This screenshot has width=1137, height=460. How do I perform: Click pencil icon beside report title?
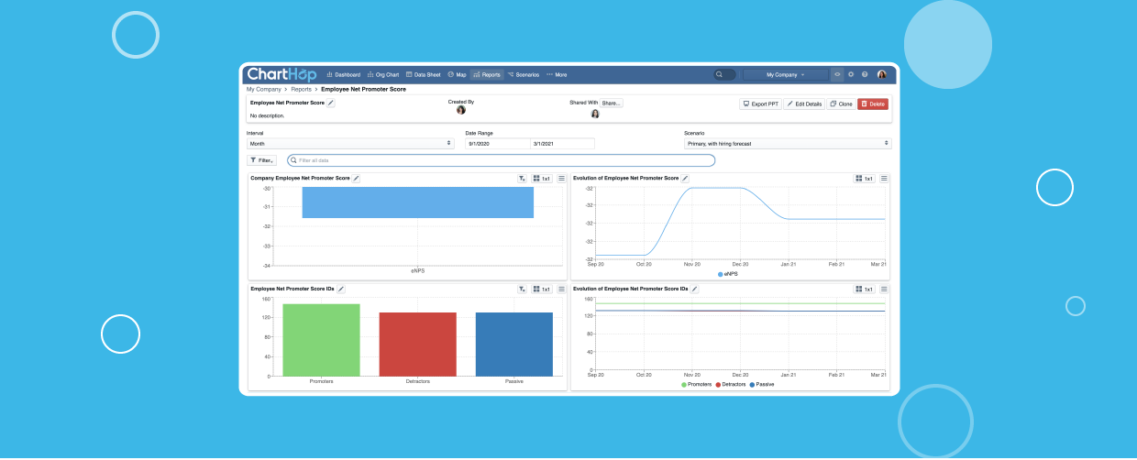click(331, 104)
